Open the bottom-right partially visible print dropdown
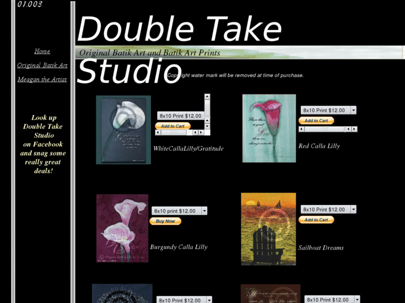Screen dimensions: 405x303 (x=332, y=299)
